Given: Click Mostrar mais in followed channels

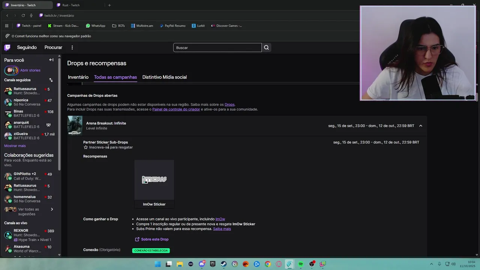Looking at the screenshot, I should (15, 145).
